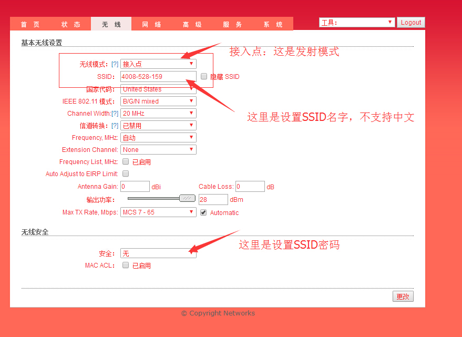The height and width of the screenshot is (337, 462).
Task: Click the help link next to Channel Width
Action: pos(115,114)
